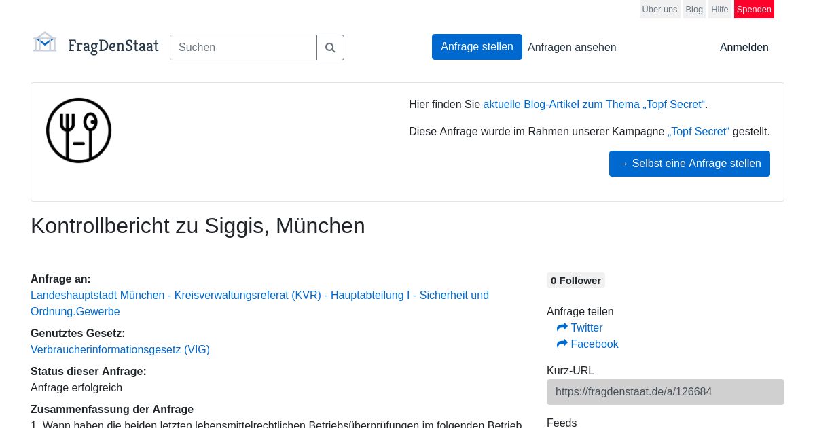Screen dimensions: 815x428
Task: Click the magnifier search button
Action: click(x=330, y=48)
